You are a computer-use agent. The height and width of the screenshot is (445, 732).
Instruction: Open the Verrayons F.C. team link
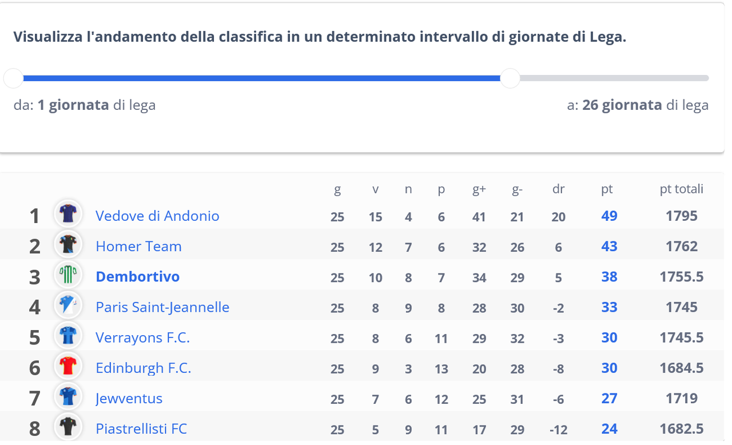(x=142, y=337)
